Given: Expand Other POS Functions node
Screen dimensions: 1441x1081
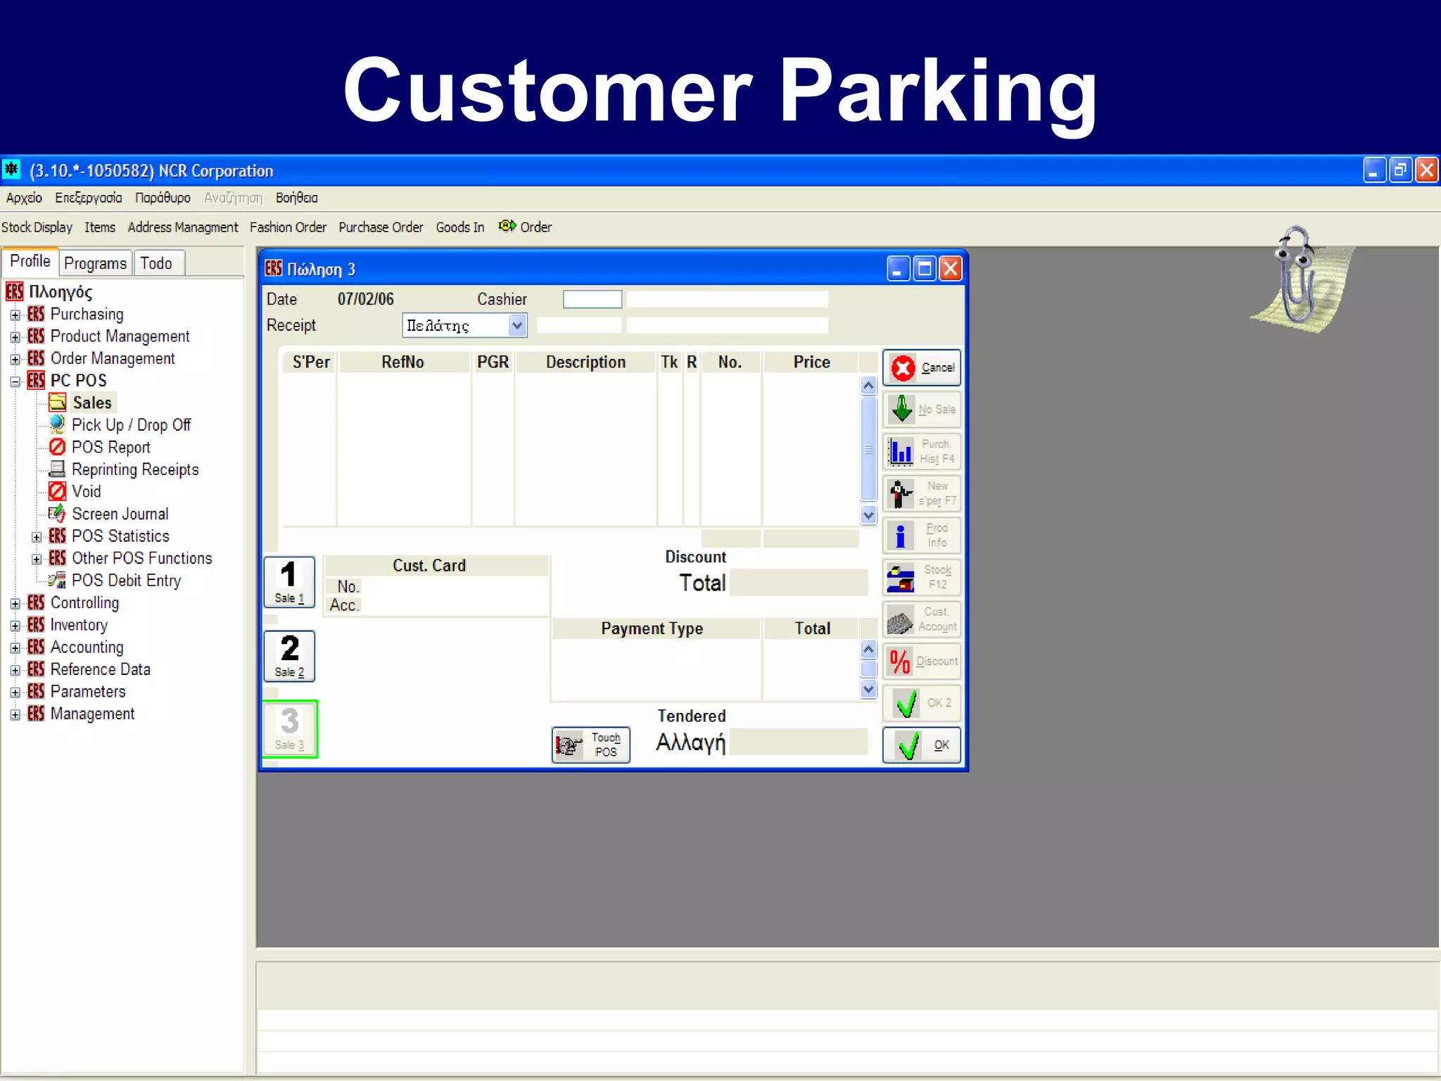Looking at the screenshot, I should (37, 559).
